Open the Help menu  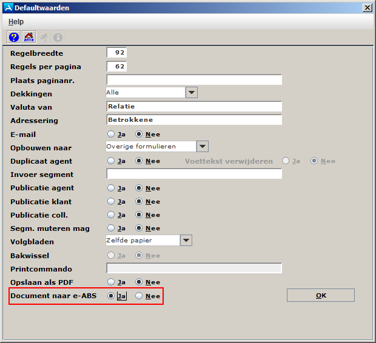(16, 22)
